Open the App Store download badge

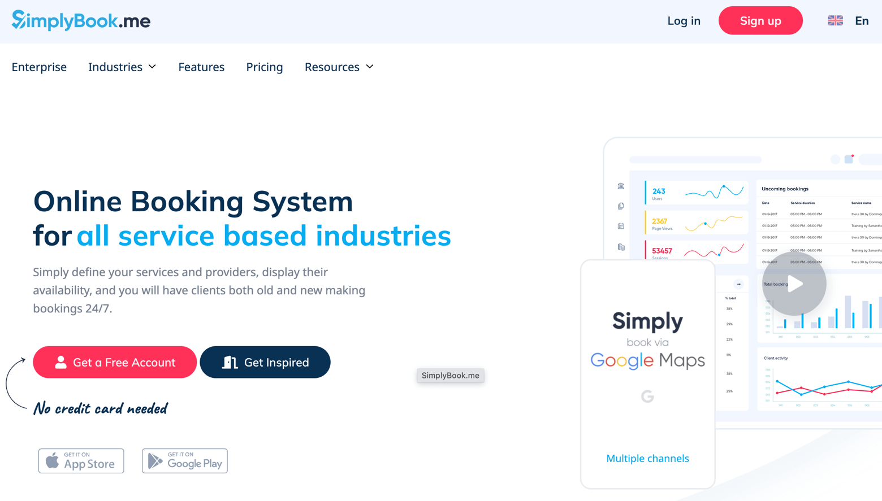tap(81, 461)
